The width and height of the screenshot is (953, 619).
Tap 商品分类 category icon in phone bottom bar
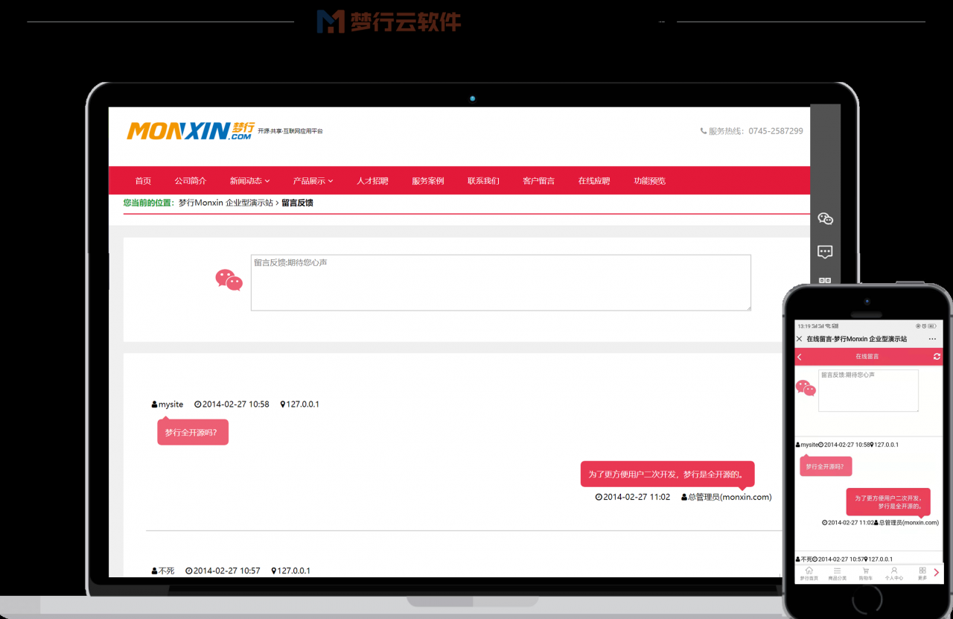pos(838,571)
